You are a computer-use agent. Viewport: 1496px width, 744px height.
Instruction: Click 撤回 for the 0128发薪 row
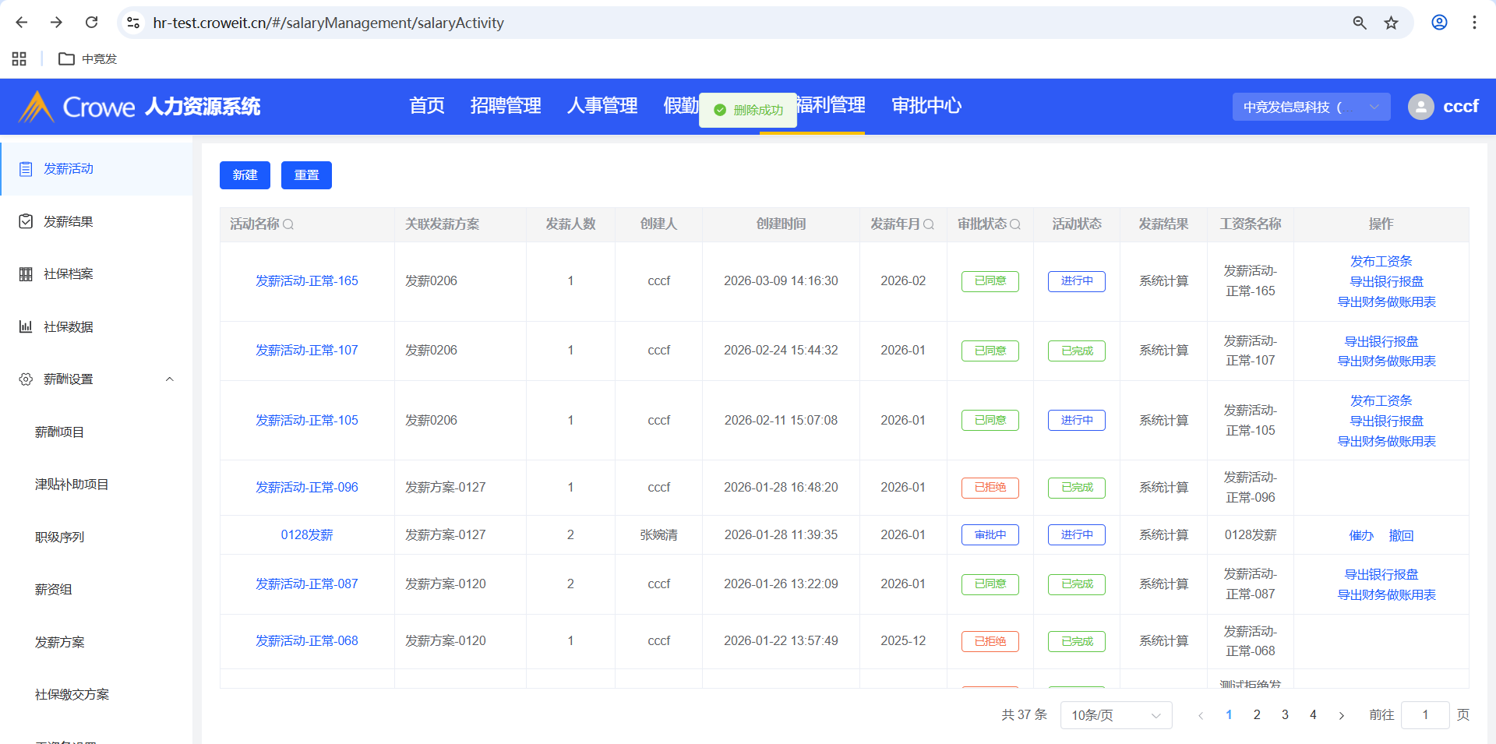pos(1400,535)
